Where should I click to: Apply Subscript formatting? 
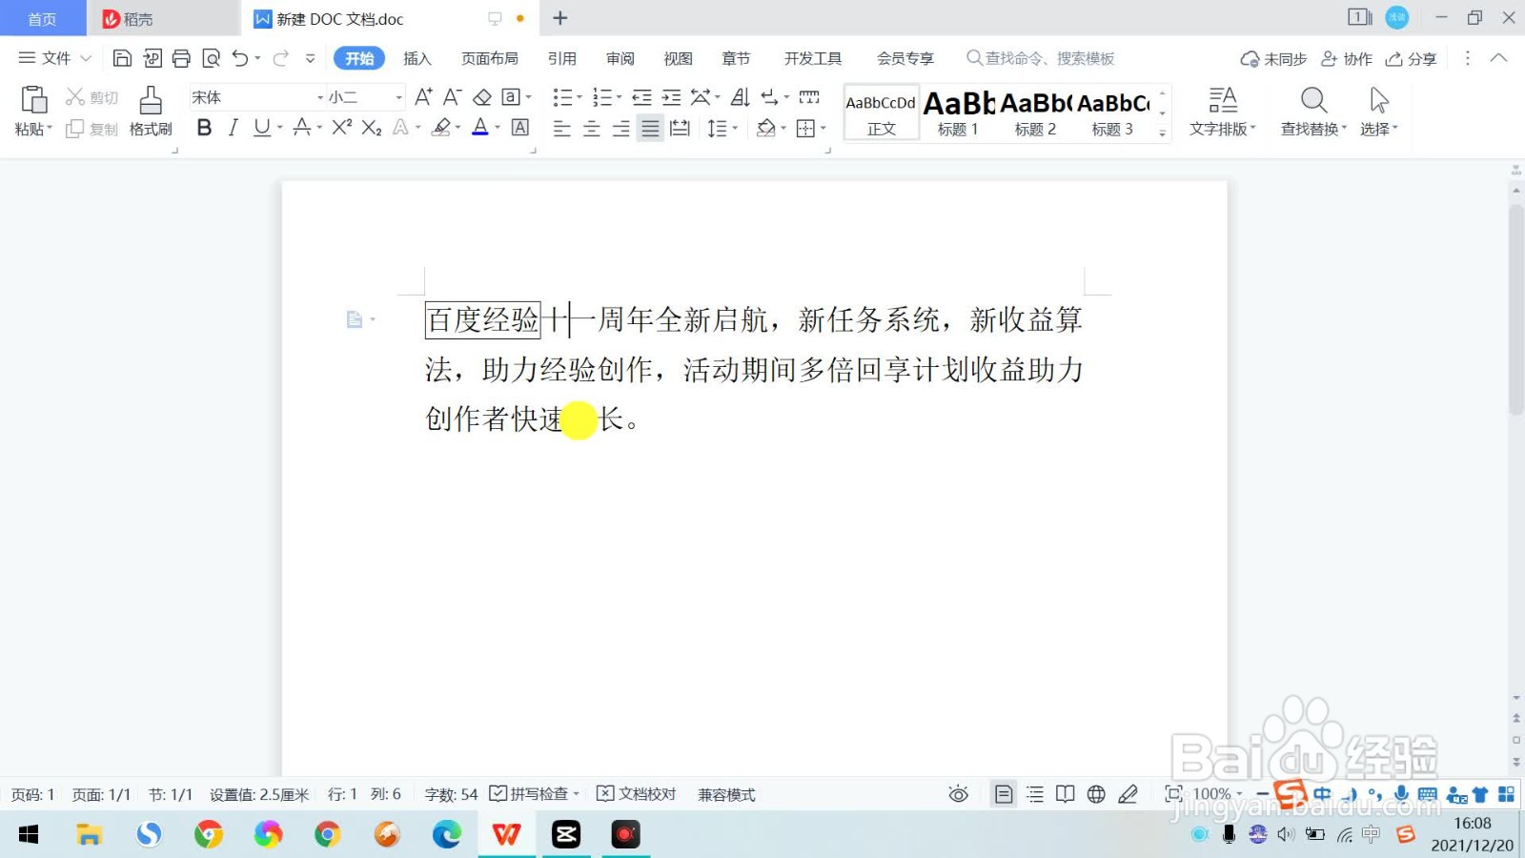click(x=372, y=127)
